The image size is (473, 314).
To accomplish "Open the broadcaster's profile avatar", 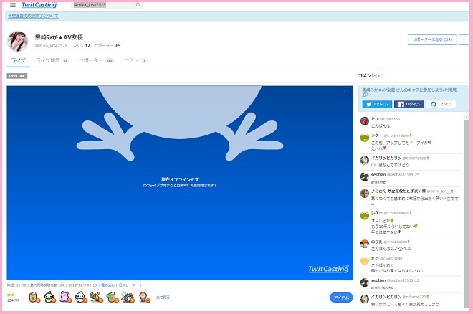I will [x=18, y=41].
